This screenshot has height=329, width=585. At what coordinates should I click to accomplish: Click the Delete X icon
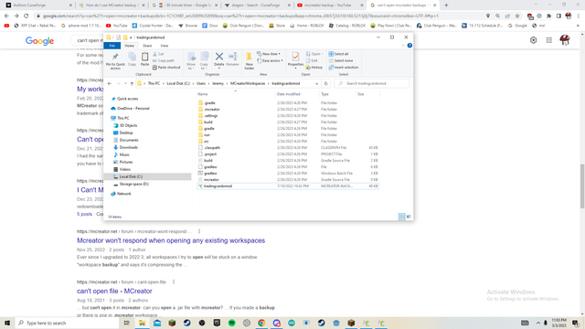click(219, 57)
